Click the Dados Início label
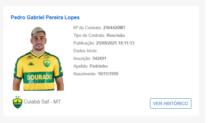Image resolution: width=208 pixels, height=123 pixels. click(85, 51)
